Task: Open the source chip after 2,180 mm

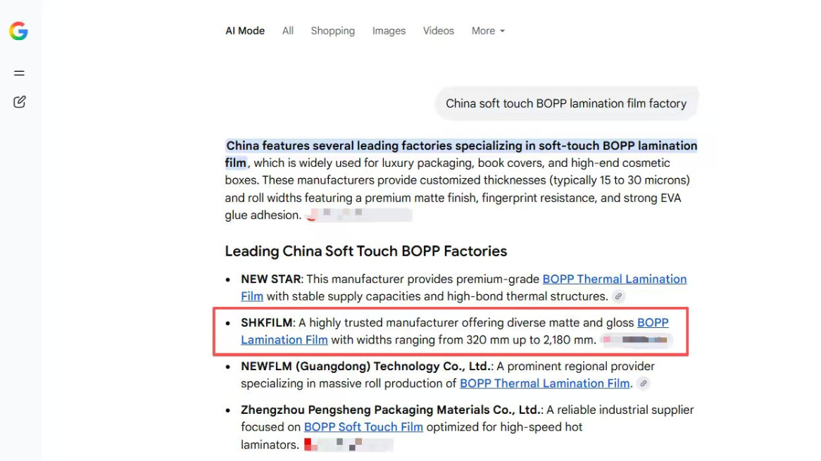Action: coord(637,340)
